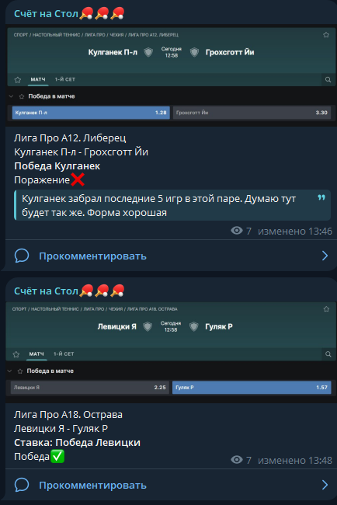Image resolution: width=337 pixels, height=505 pixels.
Task: Click text 'Лига Про А12. Либерец'
Action: pyautogui.click(x=70, y=138)
